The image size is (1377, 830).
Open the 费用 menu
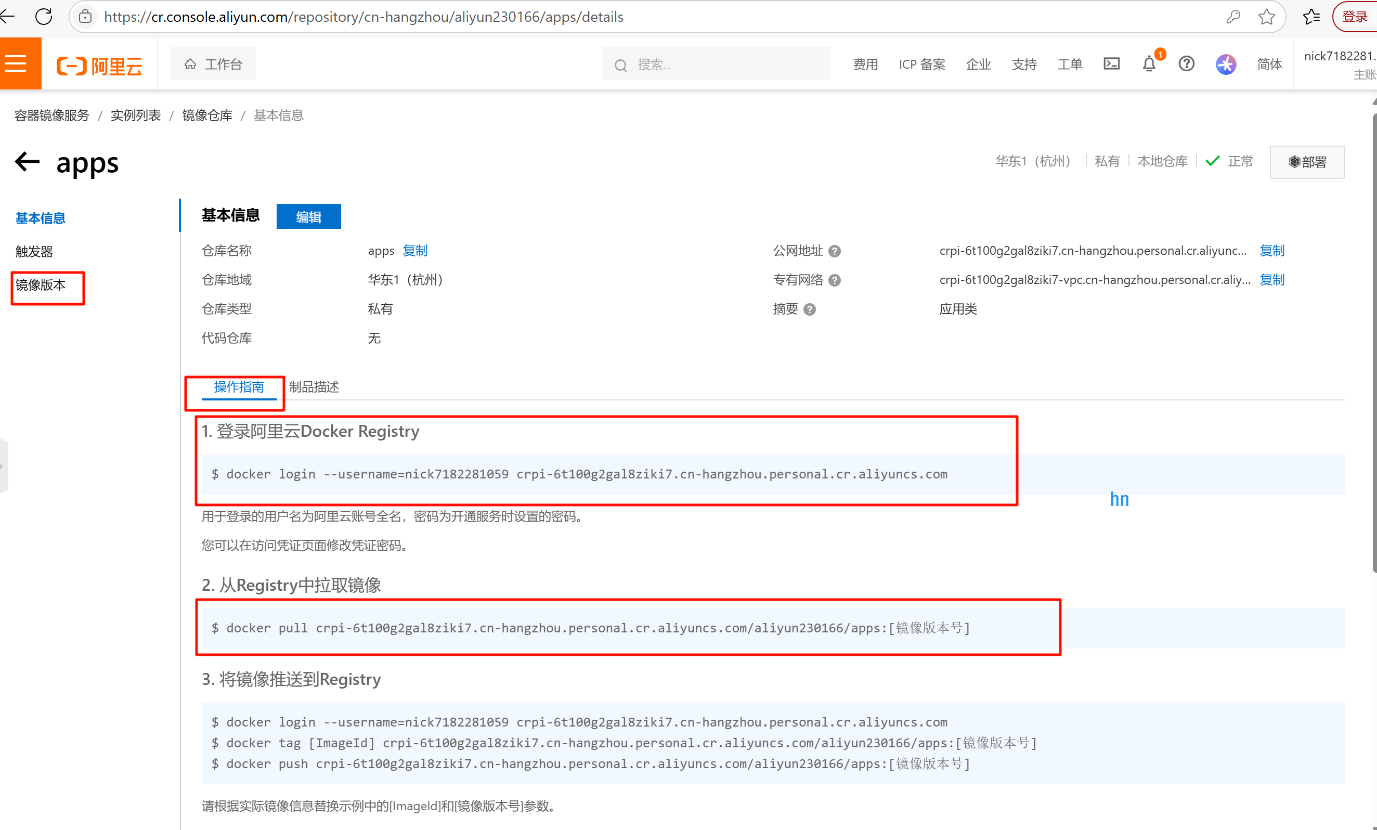(x=865, y=64)
